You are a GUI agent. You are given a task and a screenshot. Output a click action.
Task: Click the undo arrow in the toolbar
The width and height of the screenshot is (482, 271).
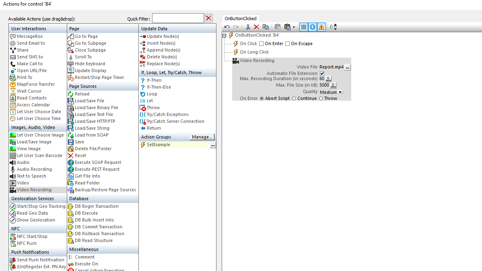coord(227,27)
